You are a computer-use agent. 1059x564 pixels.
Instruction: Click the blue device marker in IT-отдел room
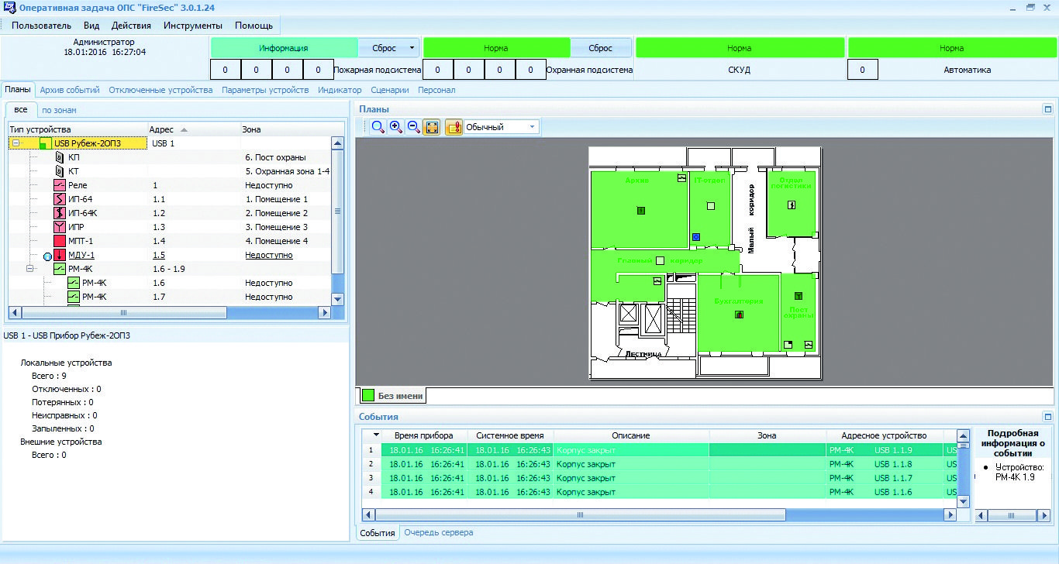click(x=696, y=236)
